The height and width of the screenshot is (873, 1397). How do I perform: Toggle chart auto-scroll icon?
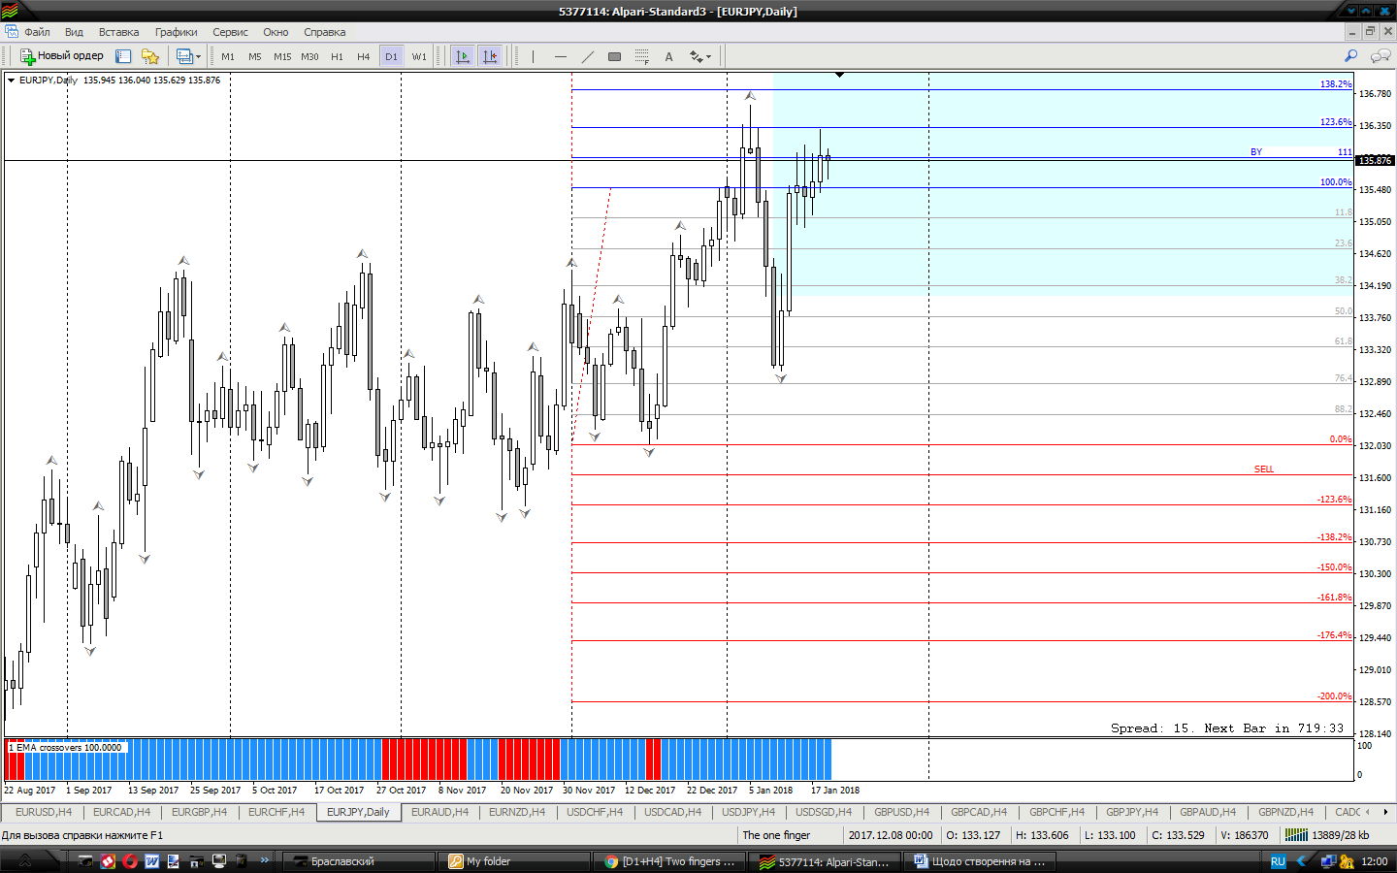(x=463, y=56)
